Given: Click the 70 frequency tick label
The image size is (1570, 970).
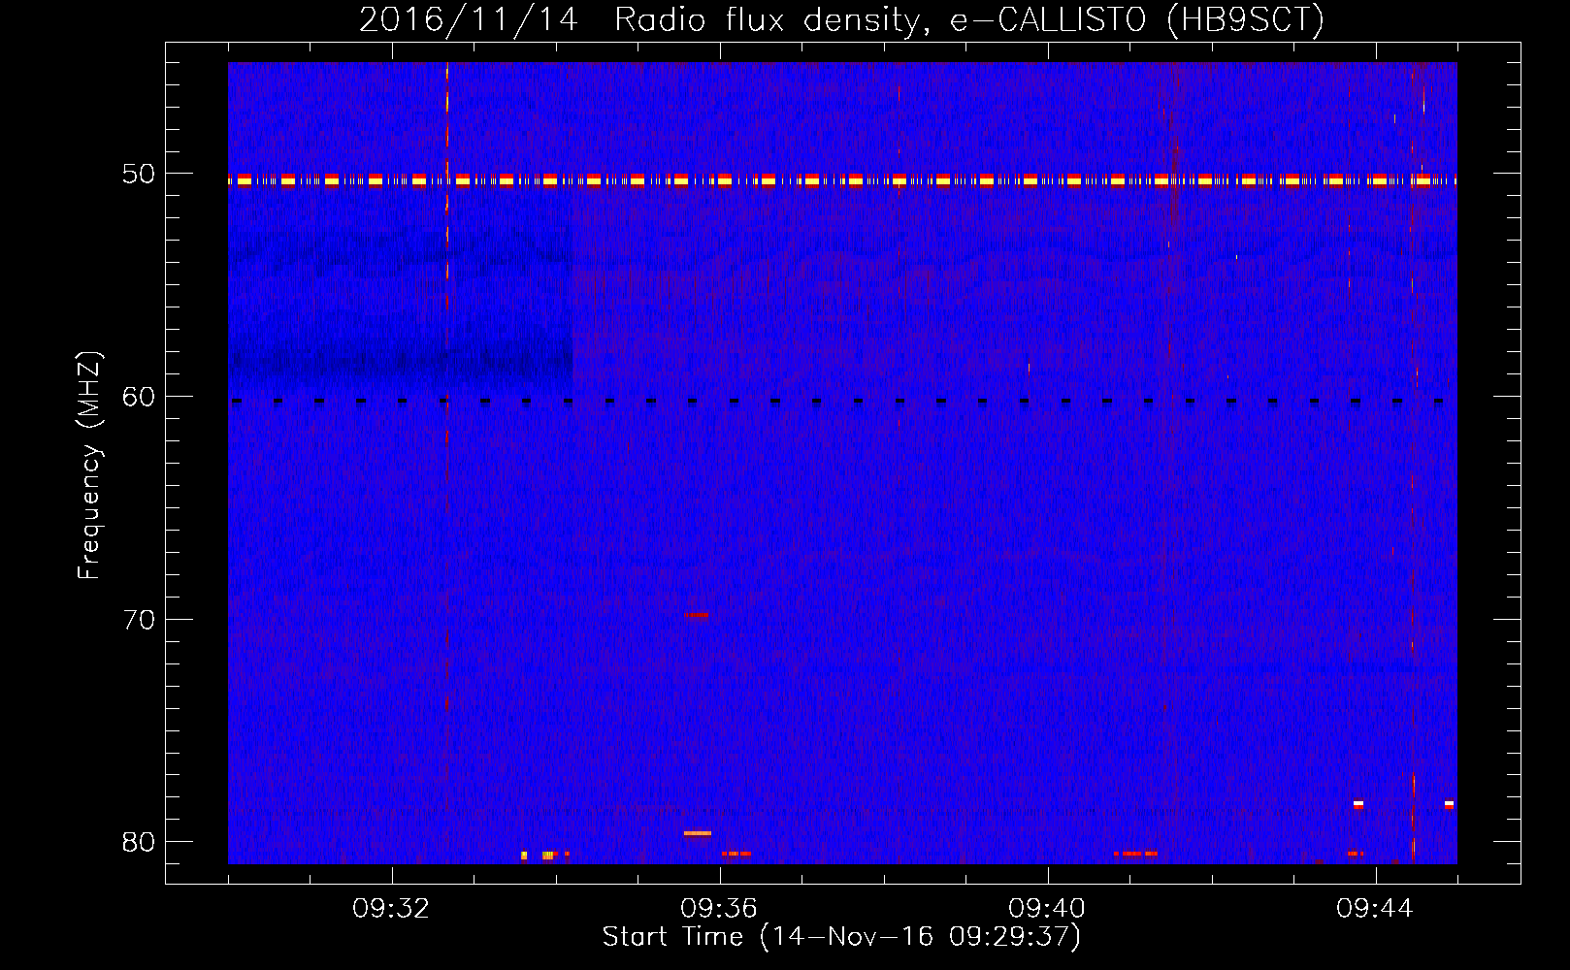Looking at the screenshot, I should (x=139, y=620).
